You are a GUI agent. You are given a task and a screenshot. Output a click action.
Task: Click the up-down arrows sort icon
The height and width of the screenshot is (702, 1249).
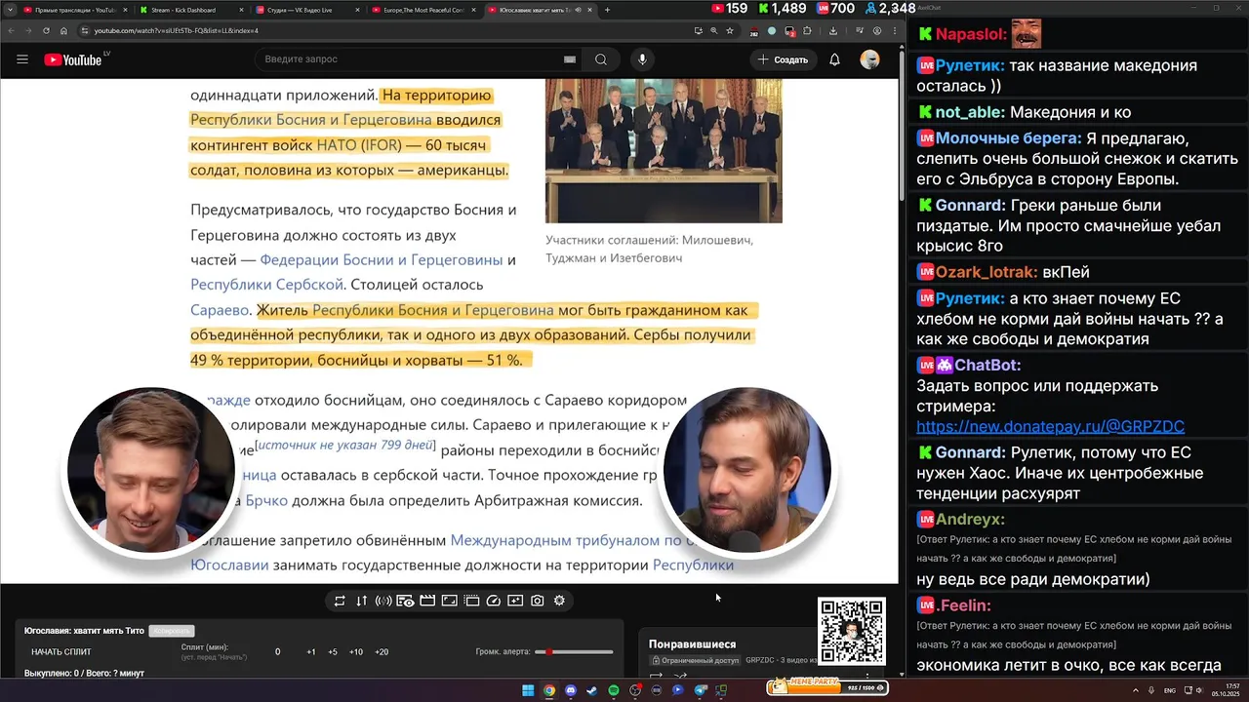click(361, 601)
